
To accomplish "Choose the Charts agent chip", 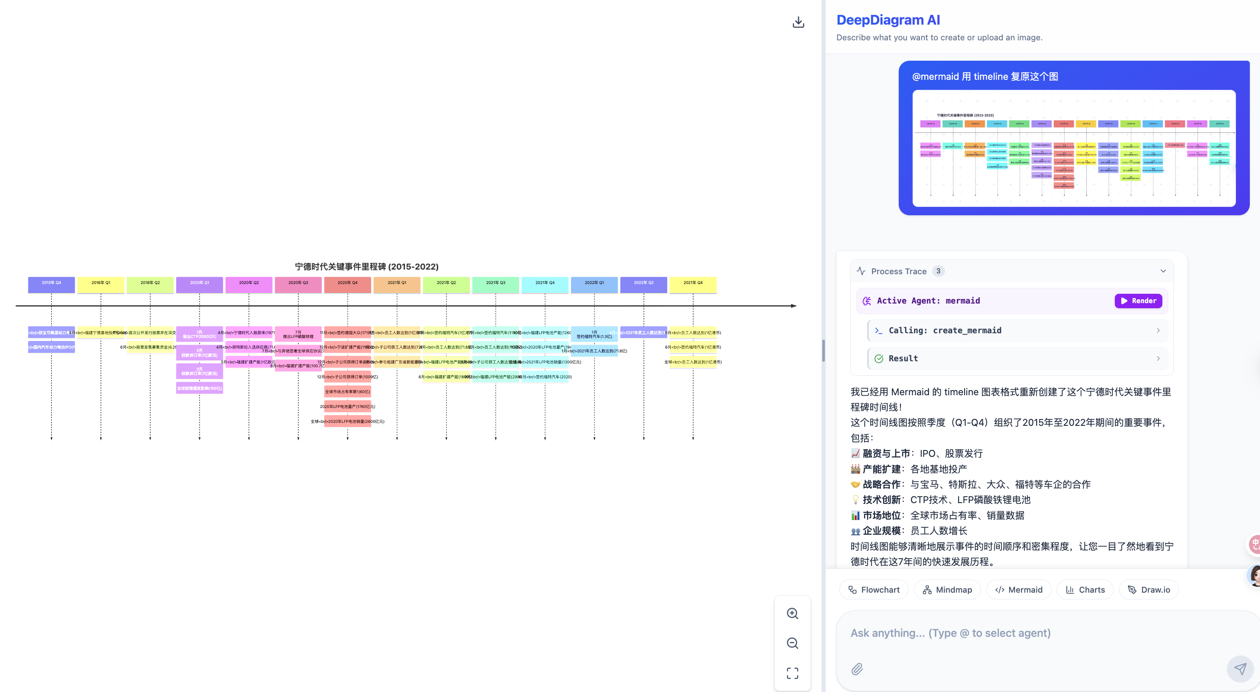I will [1085, 590].
